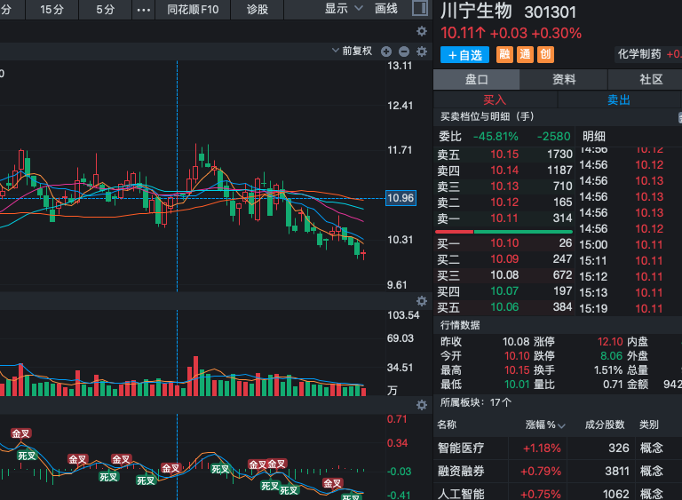Select the 买三 10.08 order row
The height and width of the screenshot is (500, 682).
tap(504, 275)
